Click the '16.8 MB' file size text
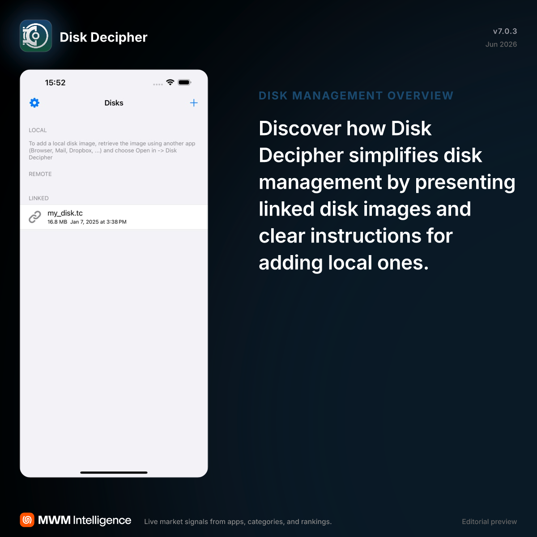 (57, 222)
